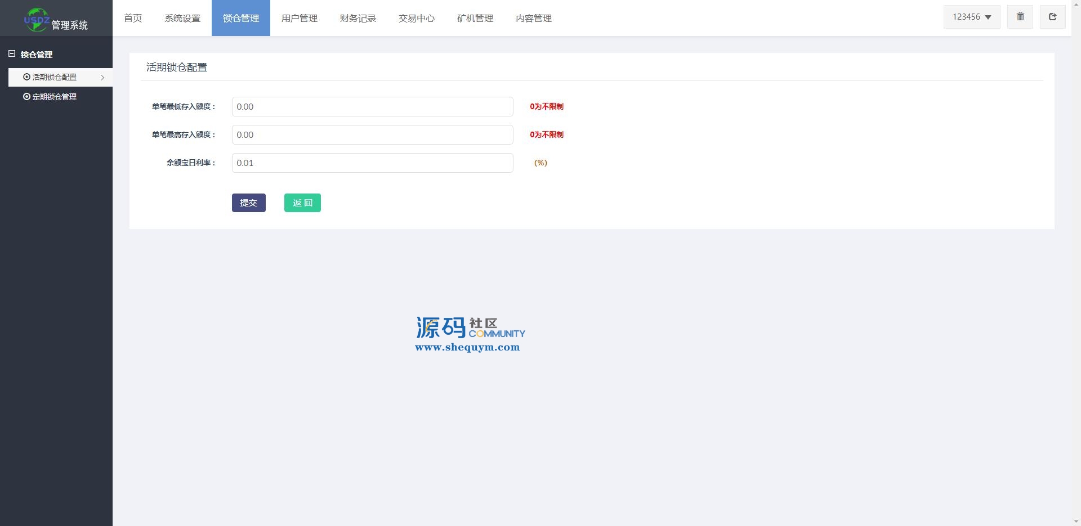Viewport: 1081px width, 526px height.
Task: Click the 0为不限制 hint next to minimum deposit
Action: coord(547,106)
